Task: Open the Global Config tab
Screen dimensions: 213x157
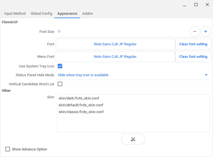Action: coord(41,14)
